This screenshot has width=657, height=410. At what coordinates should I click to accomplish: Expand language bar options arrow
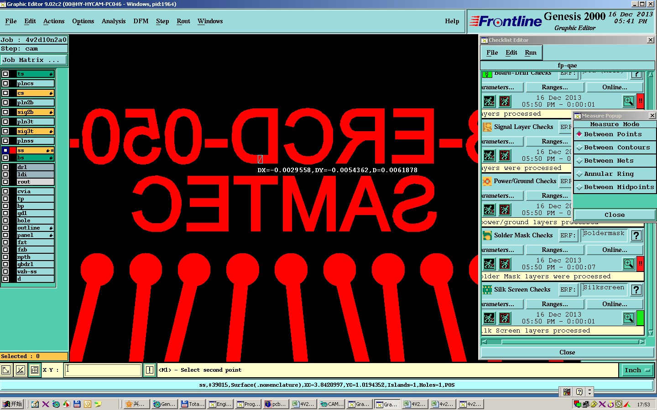(x=589, y=392)
